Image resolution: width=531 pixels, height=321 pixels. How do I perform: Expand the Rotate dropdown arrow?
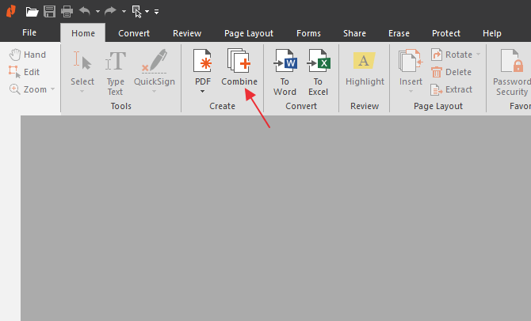tap(478, 54)
